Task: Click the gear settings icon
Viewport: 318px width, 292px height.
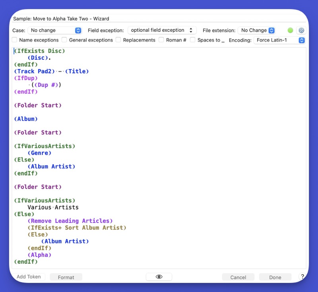Action: pyautogui.click(x=301, y=30)
